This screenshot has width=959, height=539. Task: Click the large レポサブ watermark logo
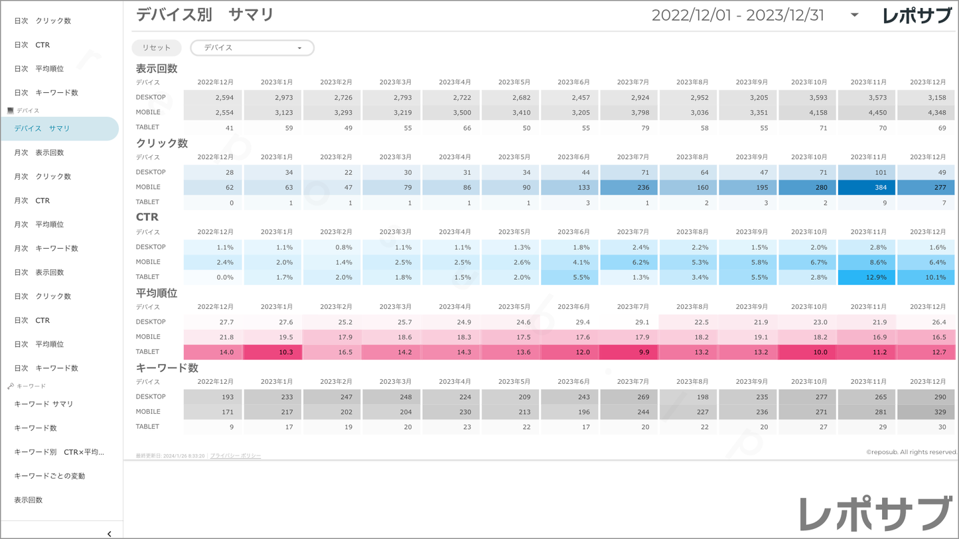click(875, 513)
